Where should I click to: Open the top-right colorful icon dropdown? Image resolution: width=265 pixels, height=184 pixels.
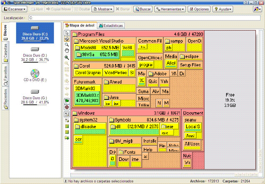tap(257, 9)
